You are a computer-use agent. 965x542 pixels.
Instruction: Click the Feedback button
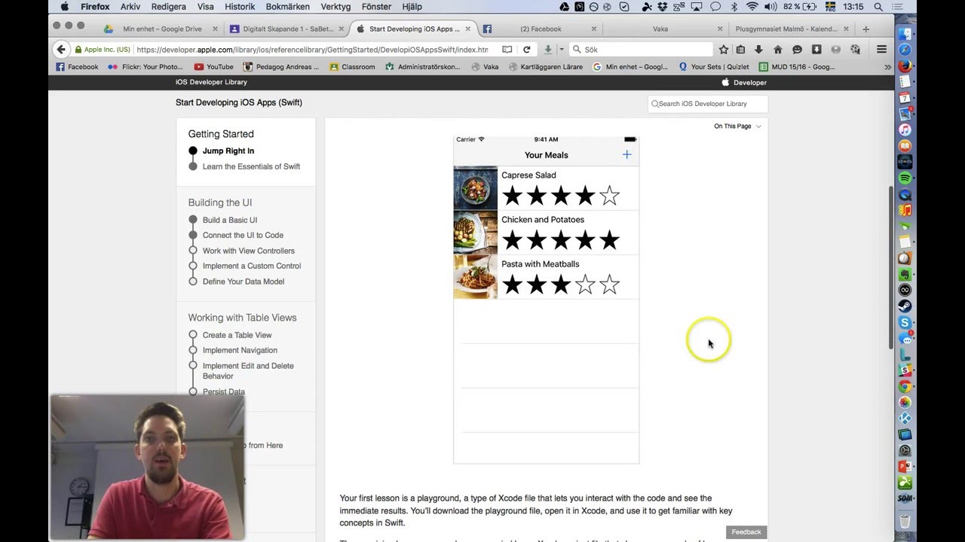[746, 532]
